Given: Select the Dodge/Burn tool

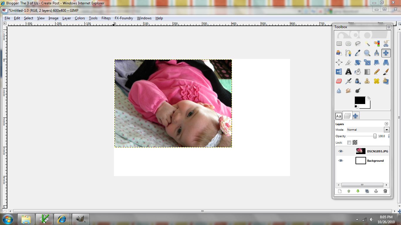Looking at the screenshot, I should (358, 91).
